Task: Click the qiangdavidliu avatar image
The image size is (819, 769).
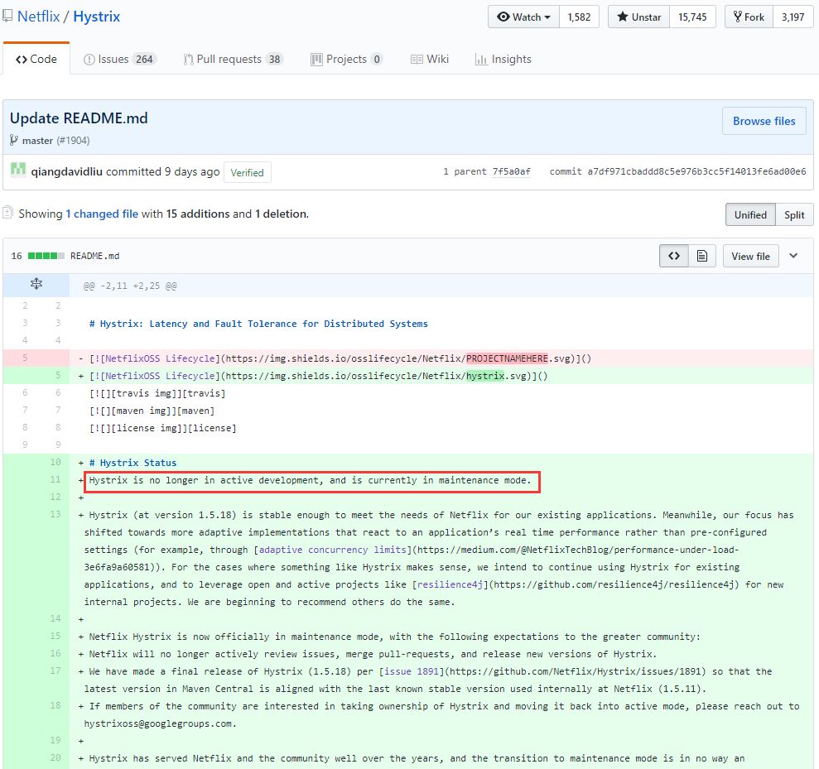Action: pos(18,170)
